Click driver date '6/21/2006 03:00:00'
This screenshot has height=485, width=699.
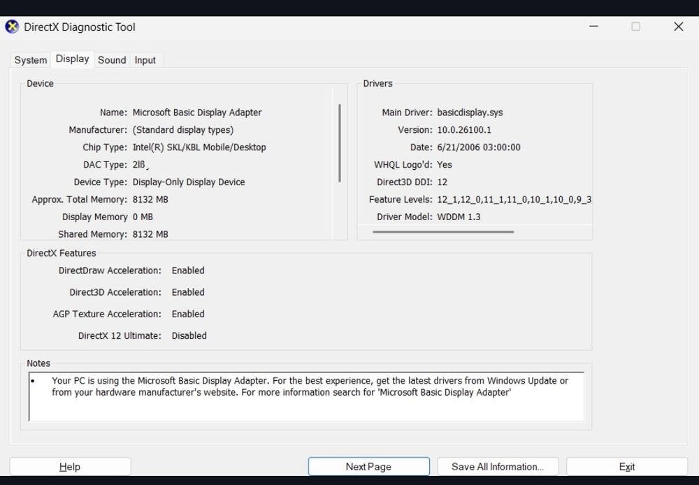(479, 147)
